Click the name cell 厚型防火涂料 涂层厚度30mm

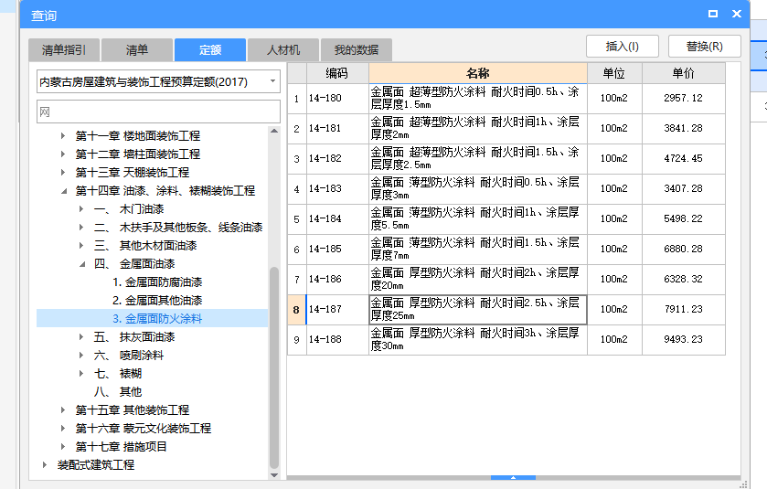click(x=478, y=340)
